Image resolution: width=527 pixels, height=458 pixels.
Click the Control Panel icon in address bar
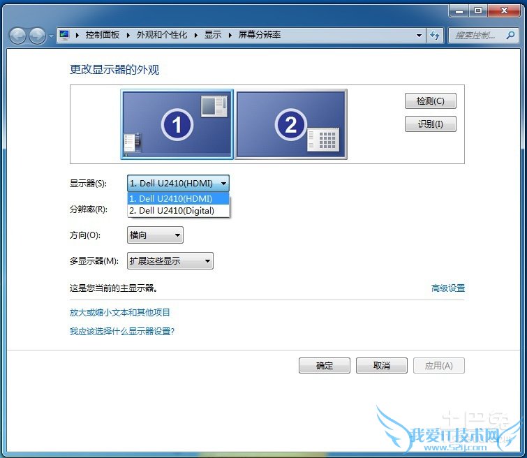64,35
